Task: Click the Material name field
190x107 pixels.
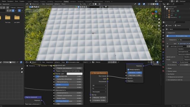Action: click(x=102, y=62)
